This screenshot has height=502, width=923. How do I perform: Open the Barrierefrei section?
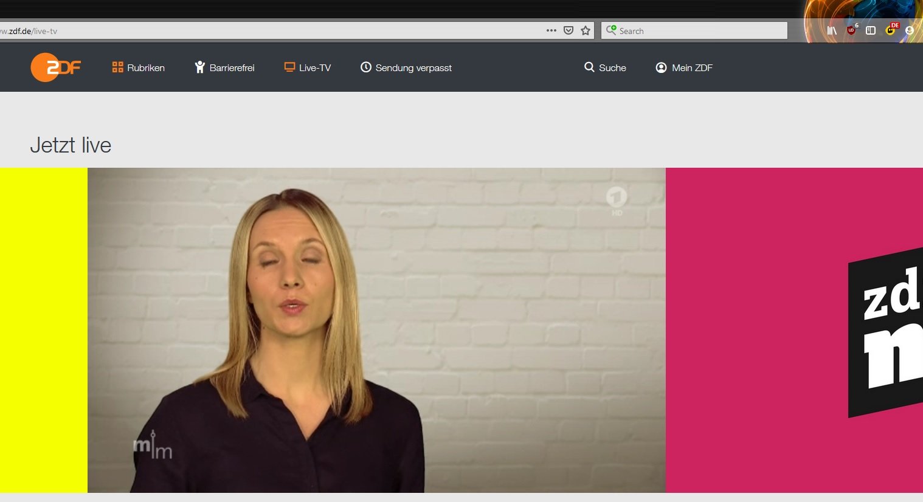pyautogui.click(x=224, y=67)
